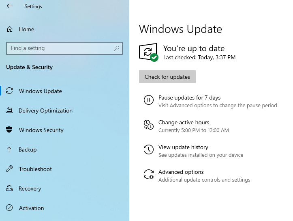Select Delivery Optimization menu label
293x221 pixels.
click(x=45, y=110)
